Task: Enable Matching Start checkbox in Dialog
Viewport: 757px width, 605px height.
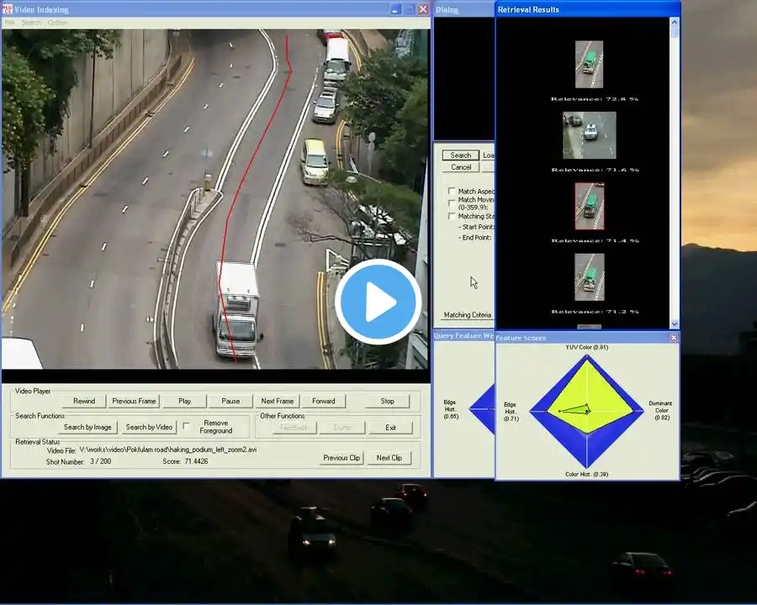Action: click(x=452, y=216)
